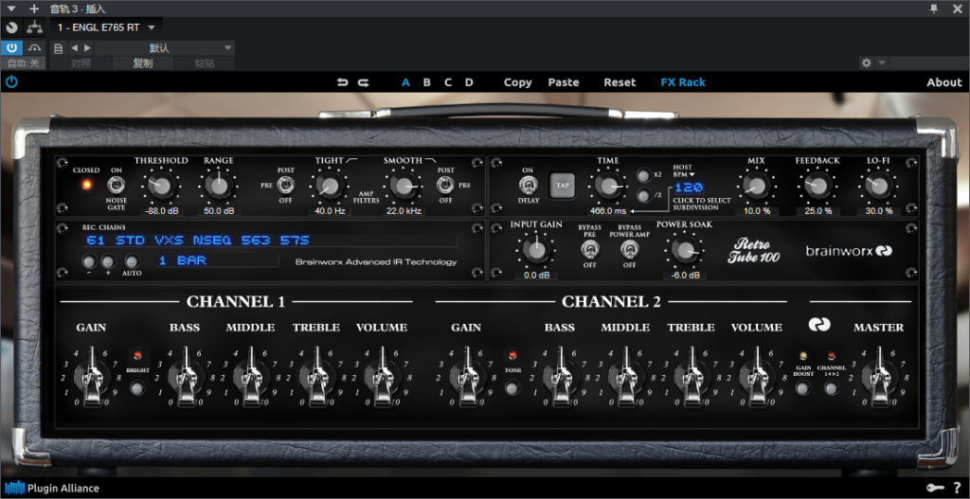Viewport: 970px width, 499px height.
Task: Click the RANGE knob
Action: click(x=219, y=185)
